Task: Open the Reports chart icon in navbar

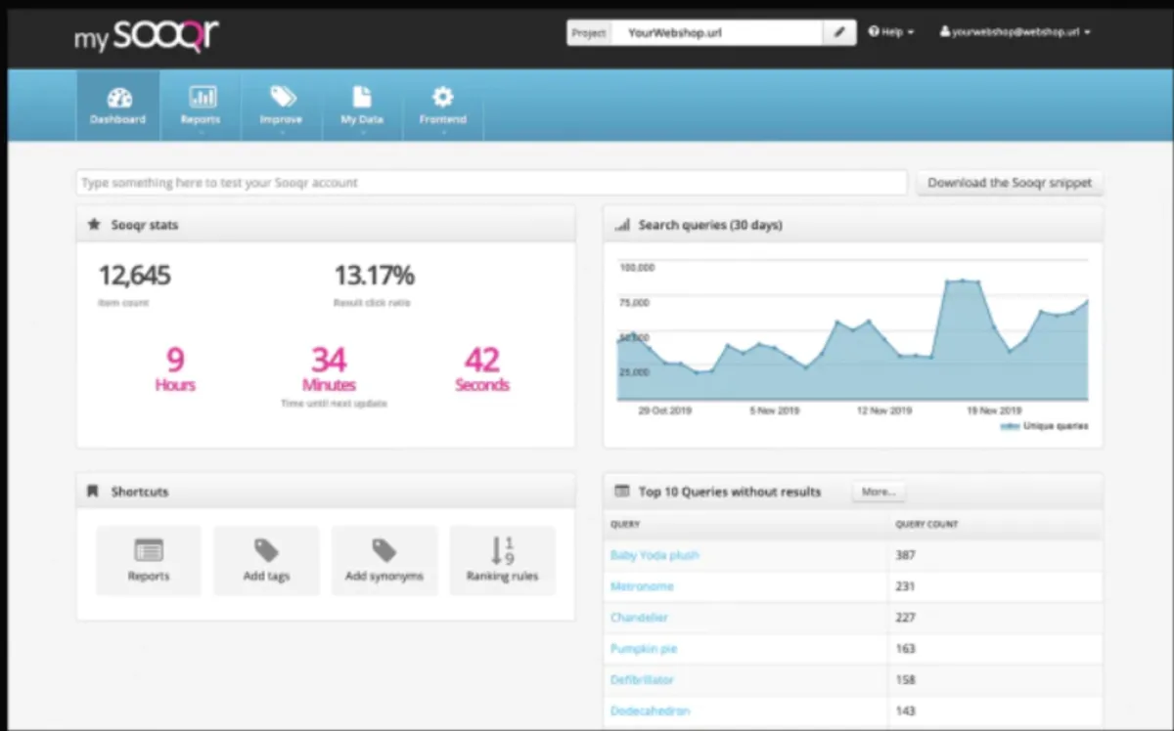Action: tap(202, 98)
